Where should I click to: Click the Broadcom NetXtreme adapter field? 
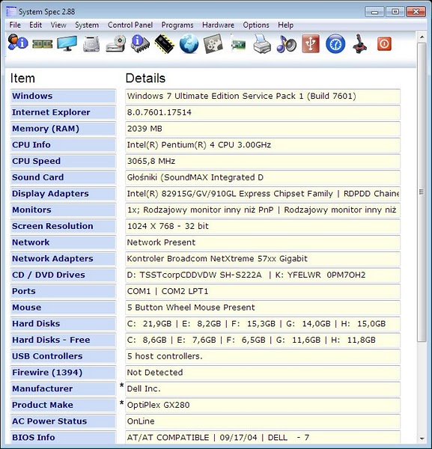point(263,259)
